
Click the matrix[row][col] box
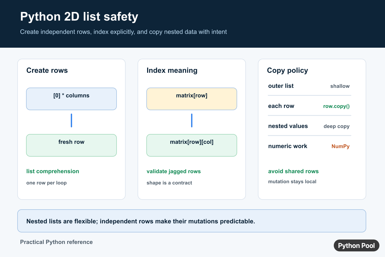tap(192, 145)
